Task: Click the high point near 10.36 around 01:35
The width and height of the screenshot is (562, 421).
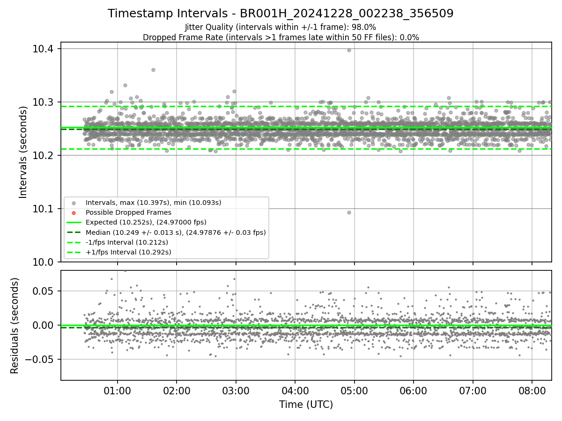Action: point(153,70)
